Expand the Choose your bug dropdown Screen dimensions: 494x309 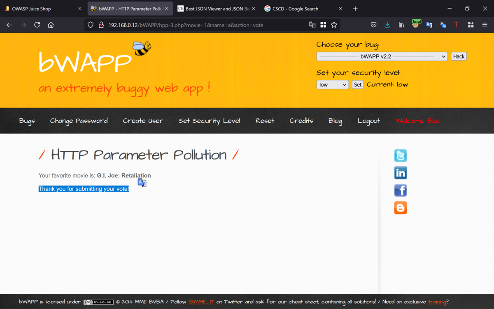pos(382,56)
